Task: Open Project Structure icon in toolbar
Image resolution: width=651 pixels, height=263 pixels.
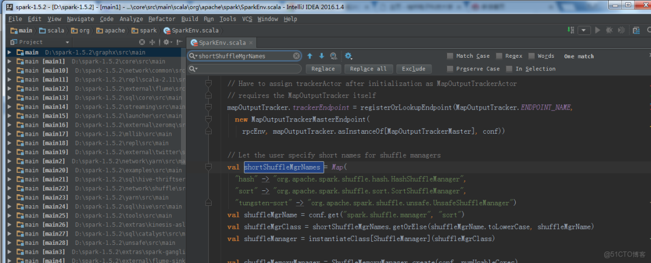Action: pyautogui.click(x=637, y=30)
